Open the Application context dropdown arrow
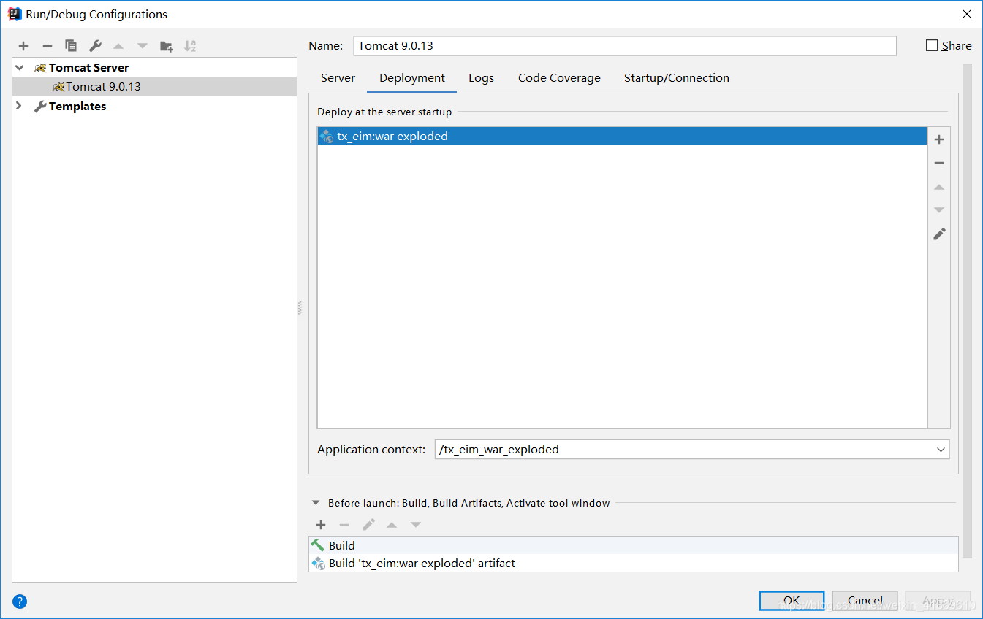The width and height of the screenshot is (983, 619). (x=941, y=450)
